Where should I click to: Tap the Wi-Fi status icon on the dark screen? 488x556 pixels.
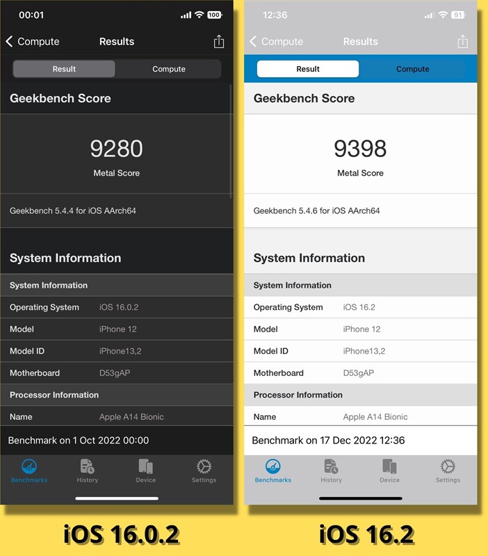point(200,15)
